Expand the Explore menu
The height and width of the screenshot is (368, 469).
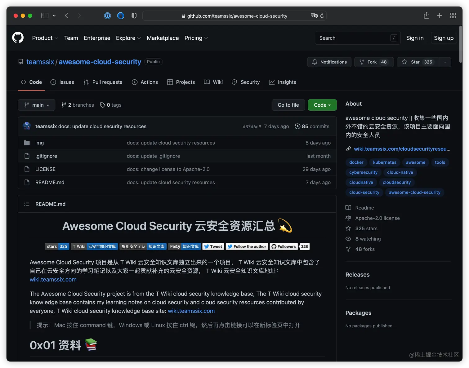tap(128, 38)
